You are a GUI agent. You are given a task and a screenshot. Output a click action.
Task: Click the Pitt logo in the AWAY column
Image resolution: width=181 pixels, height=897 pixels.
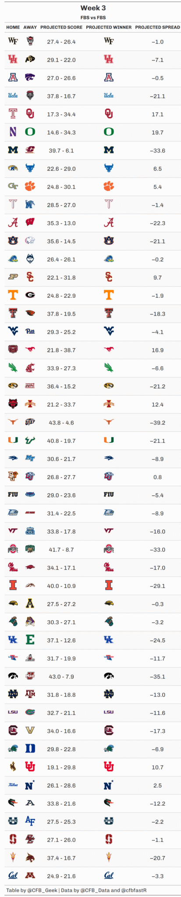pyautogui.click(x=30, y=332)
